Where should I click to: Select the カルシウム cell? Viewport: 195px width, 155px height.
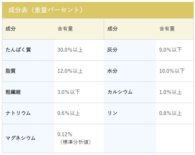[120, 92]
